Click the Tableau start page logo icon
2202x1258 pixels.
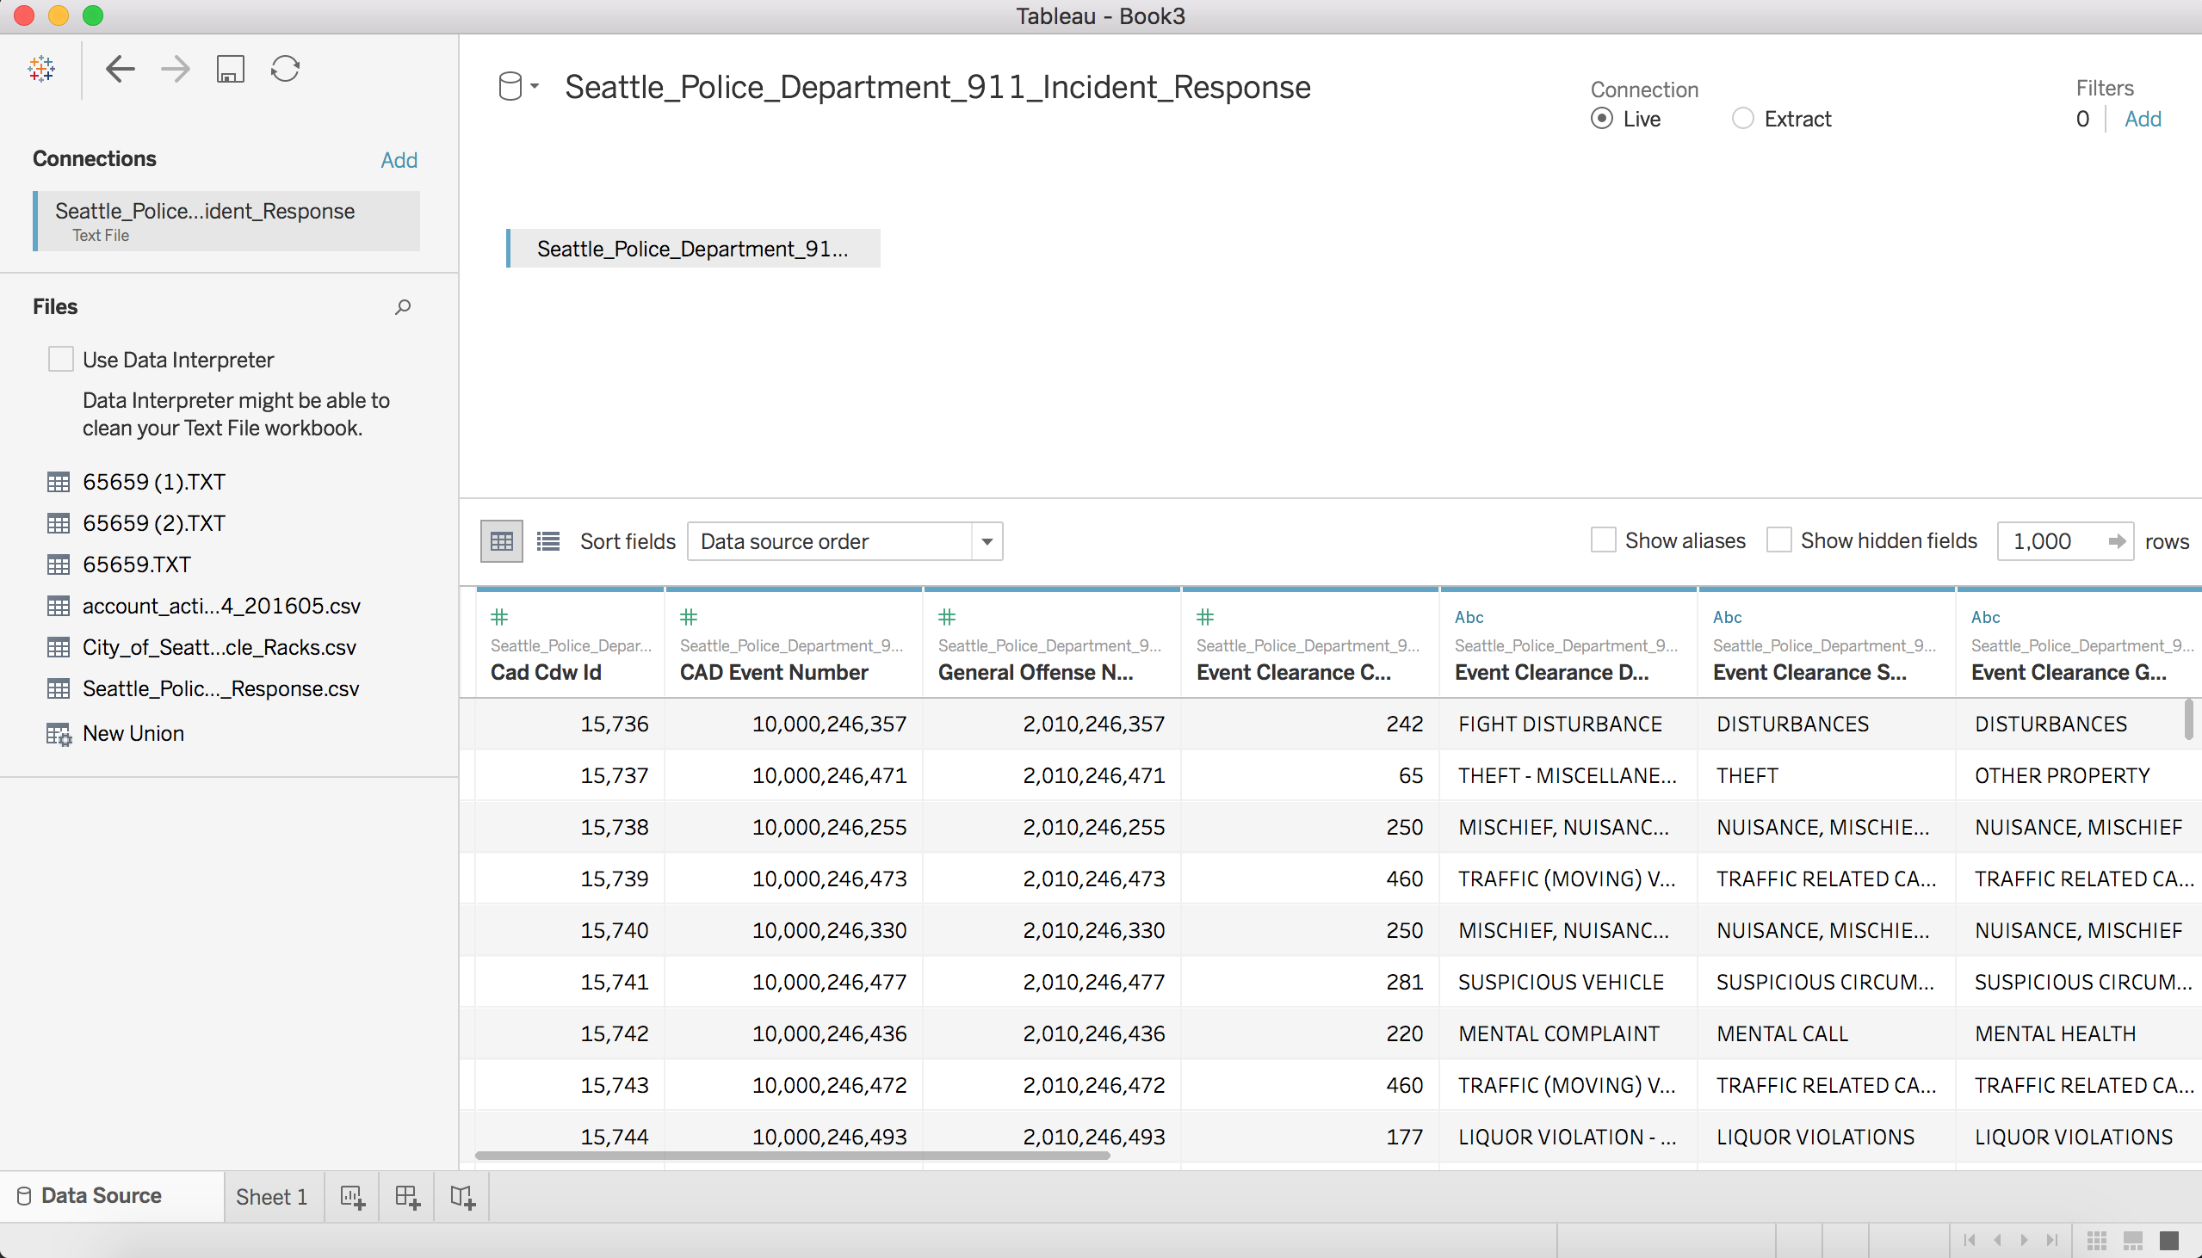tap(41, 68)
